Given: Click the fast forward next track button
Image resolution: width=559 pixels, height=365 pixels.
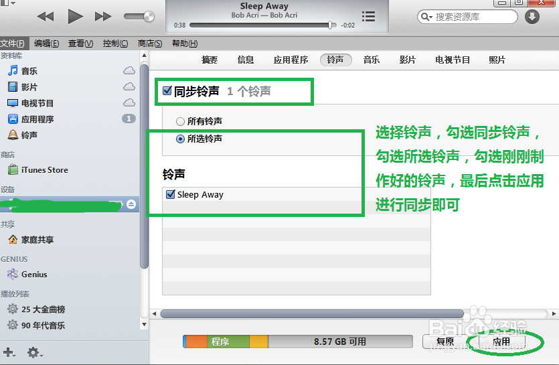Looking at the screenshot, I should [103, 17].
